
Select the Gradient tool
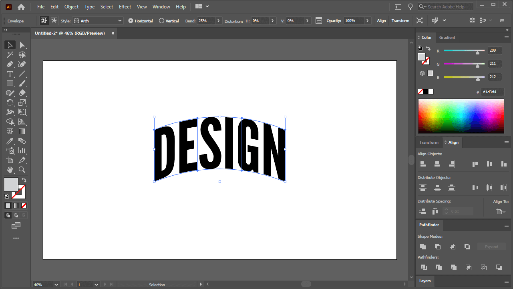coord(22,131)
